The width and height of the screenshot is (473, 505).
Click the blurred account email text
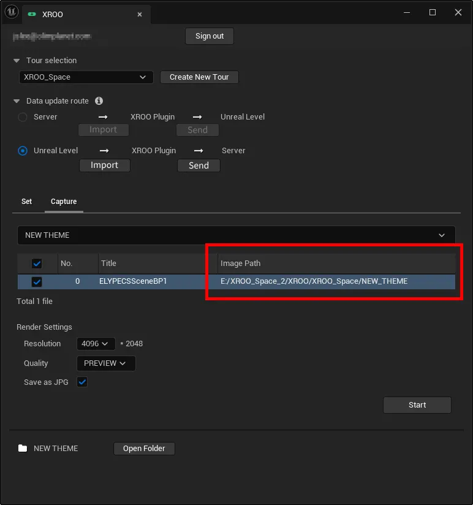point(52,36)
